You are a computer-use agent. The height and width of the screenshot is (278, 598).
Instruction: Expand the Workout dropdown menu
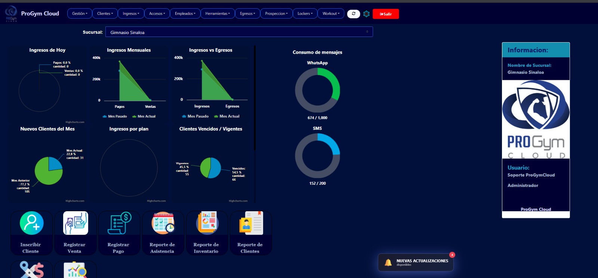[331, 13]
